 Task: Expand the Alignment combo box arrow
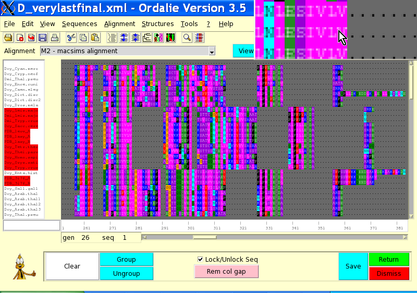(212, 51)
